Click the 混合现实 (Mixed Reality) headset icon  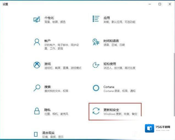[x=36, y=134]
